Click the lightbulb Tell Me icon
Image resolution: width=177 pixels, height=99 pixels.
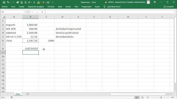tap(105, 7)
